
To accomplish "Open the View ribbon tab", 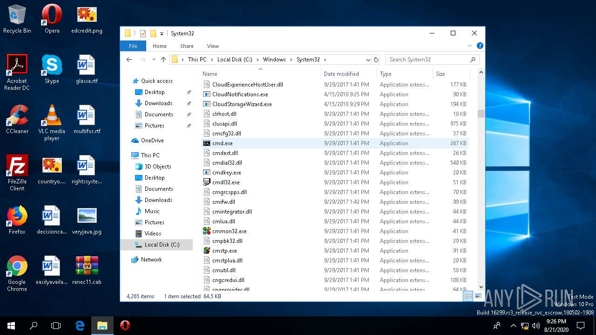I will (x=213, y=46).
